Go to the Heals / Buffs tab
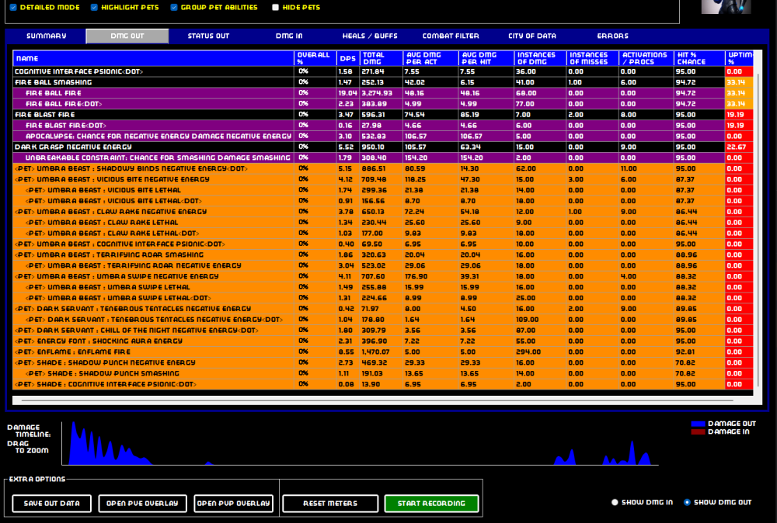The image size is (777, 523). click(370, 36)
